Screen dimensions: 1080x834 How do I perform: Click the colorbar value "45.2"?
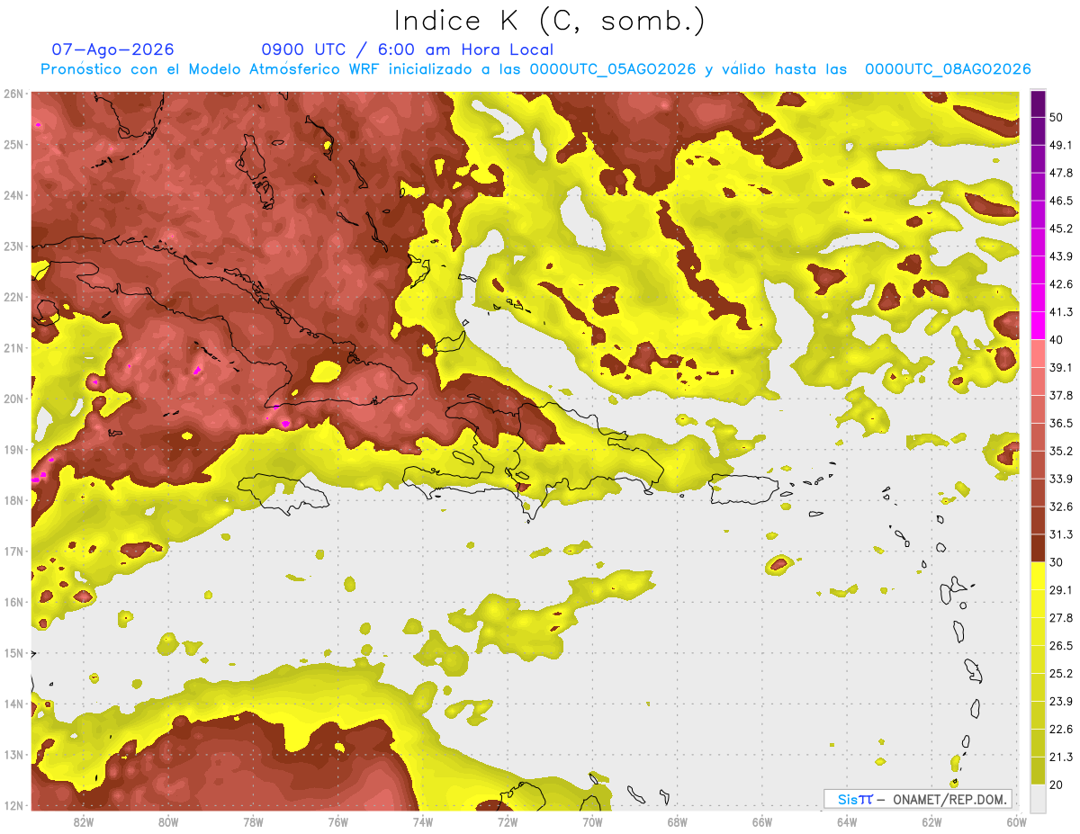[x=1061, y=229]
